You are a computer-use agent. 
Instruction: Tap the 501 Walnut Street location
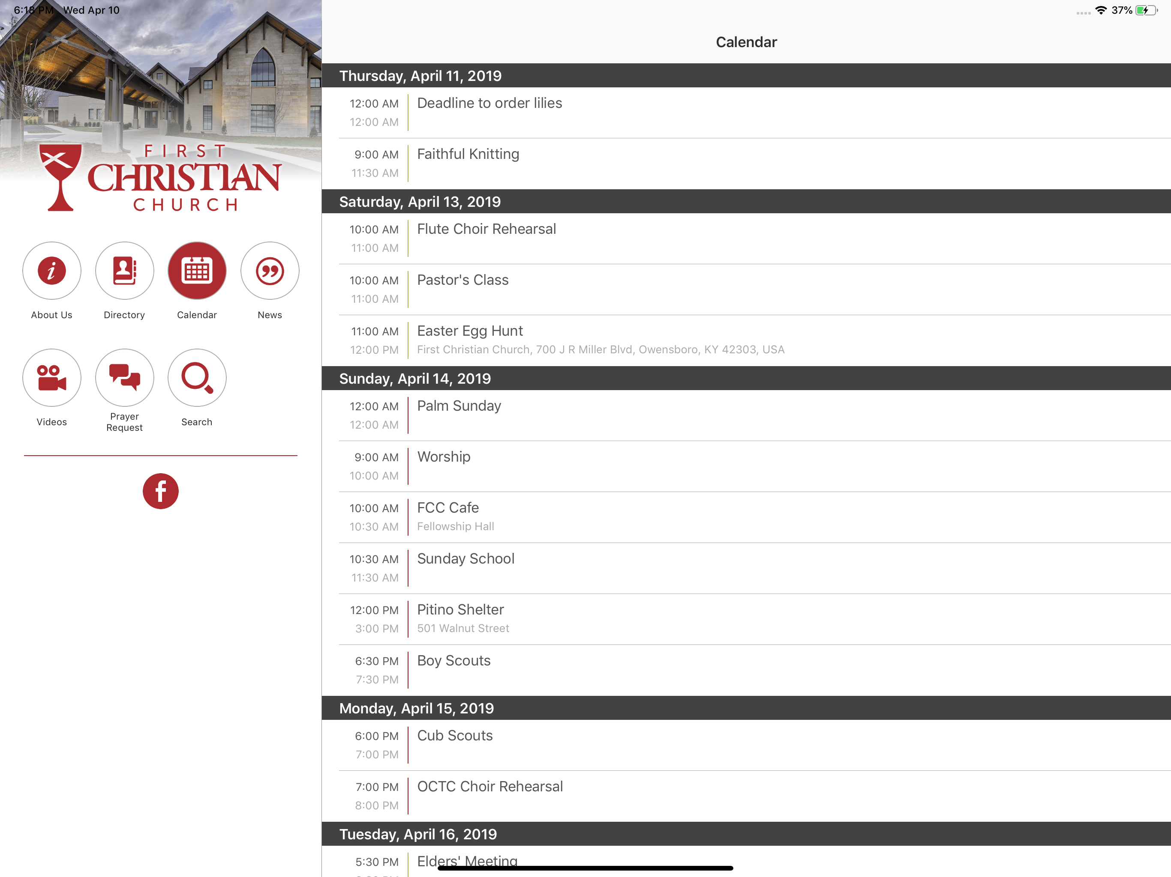462,628
